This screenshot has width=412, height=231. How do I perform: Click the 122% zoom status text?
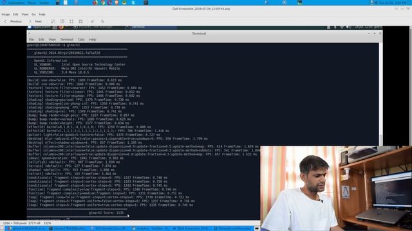pyautogui.click(x=47, y=223)
